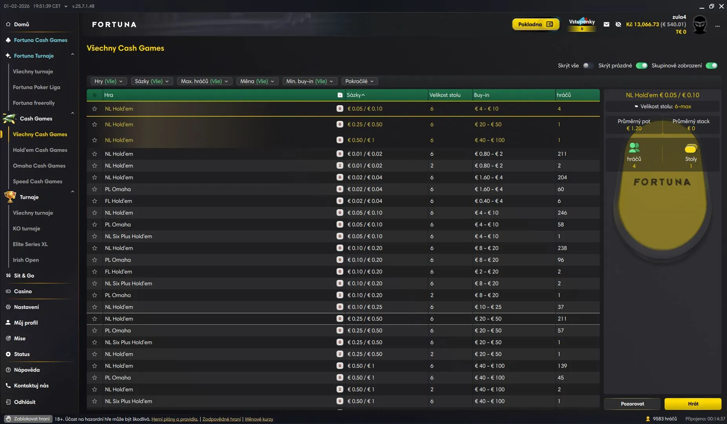Open Herní plány a pravidla link
The height and width of the screenshot is (424, 727).
click(175, 419)
